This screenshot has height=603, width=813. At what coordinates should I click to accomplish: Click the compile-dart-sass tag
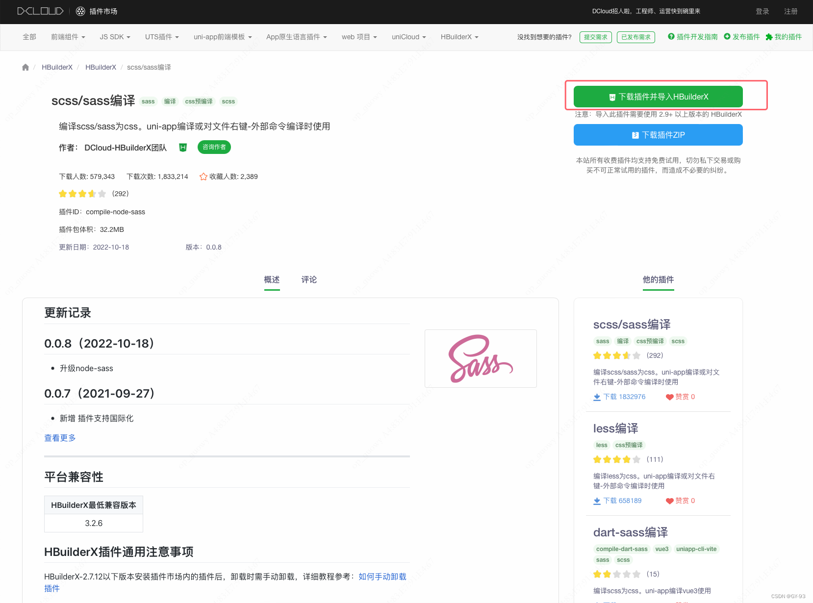pos(622,549)
